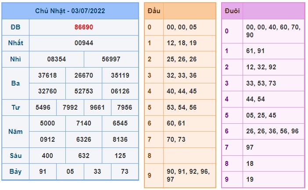Click fifth prize number 7140
Image resolution: width=308 pixels, height=190 pixels.
pos(84,123)
